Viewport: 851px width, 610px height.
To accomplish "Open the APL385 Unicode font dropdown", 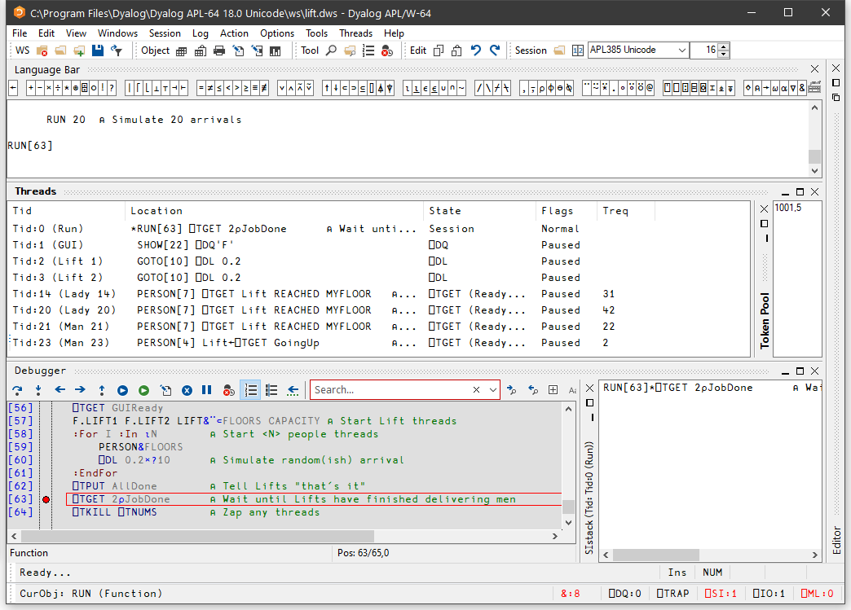I will pyautogui.click(x=682, y=50).
